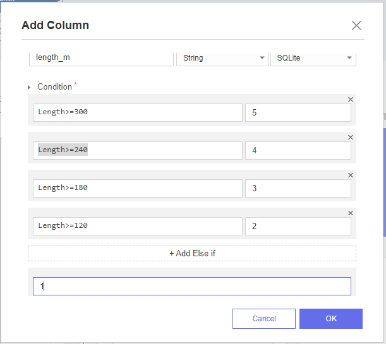This screenshot has width=386, height=344.
Task: Delete the Length>=120 condition row
Action: point(351,213)
